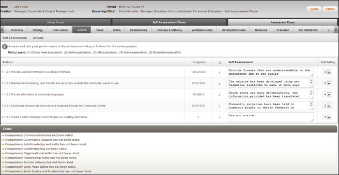Open the Workplace Goals tab
The image size is (339, 175).
[202, 30]
